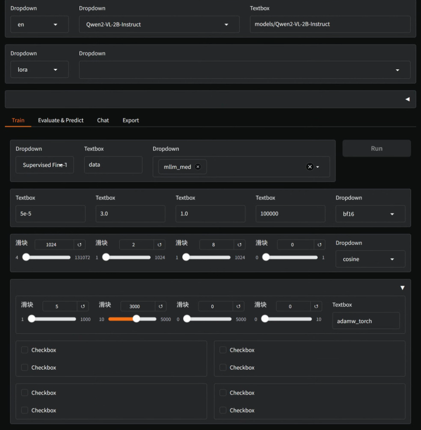This screenshot has width=421, height=430.
Task: Clear all selections in the mllm_med dropdown
Action: point(309,167)
